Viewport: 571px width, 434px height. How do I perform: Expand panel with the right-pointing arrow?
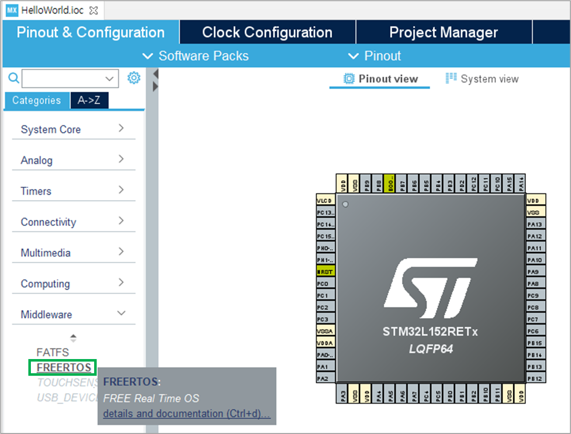155,87
